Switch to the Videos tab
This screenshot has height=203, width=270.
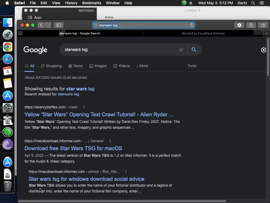click(122, 66)
